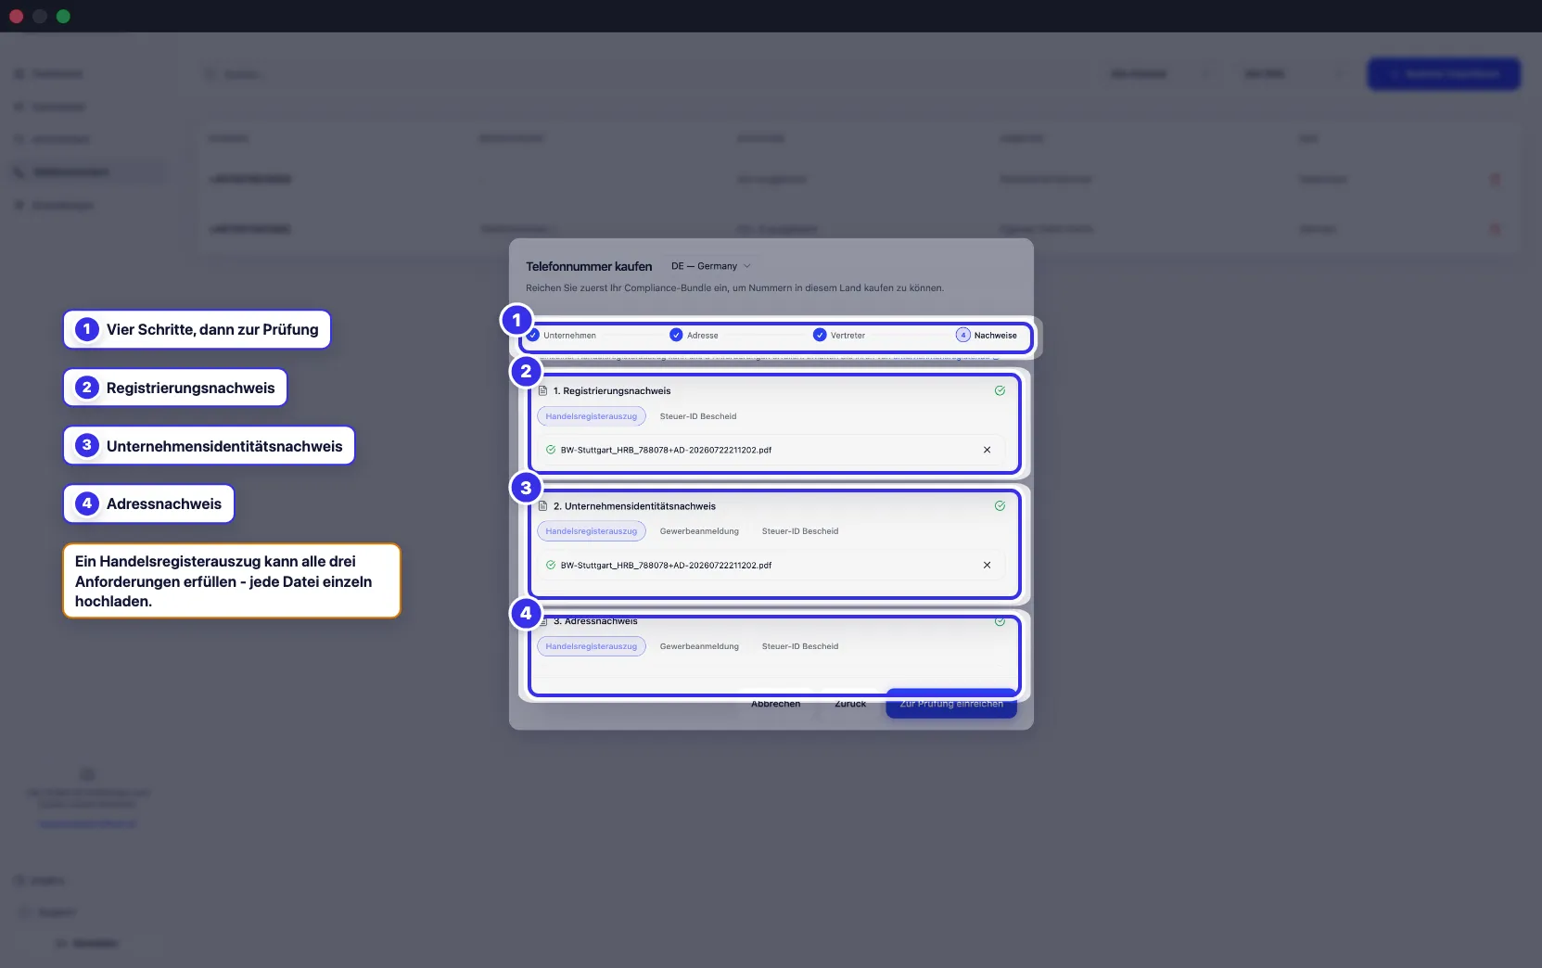The image size is (1542, 968).
Task: Select Steuer-ID Bescheid under Adressnachweis
Action: 800,646
